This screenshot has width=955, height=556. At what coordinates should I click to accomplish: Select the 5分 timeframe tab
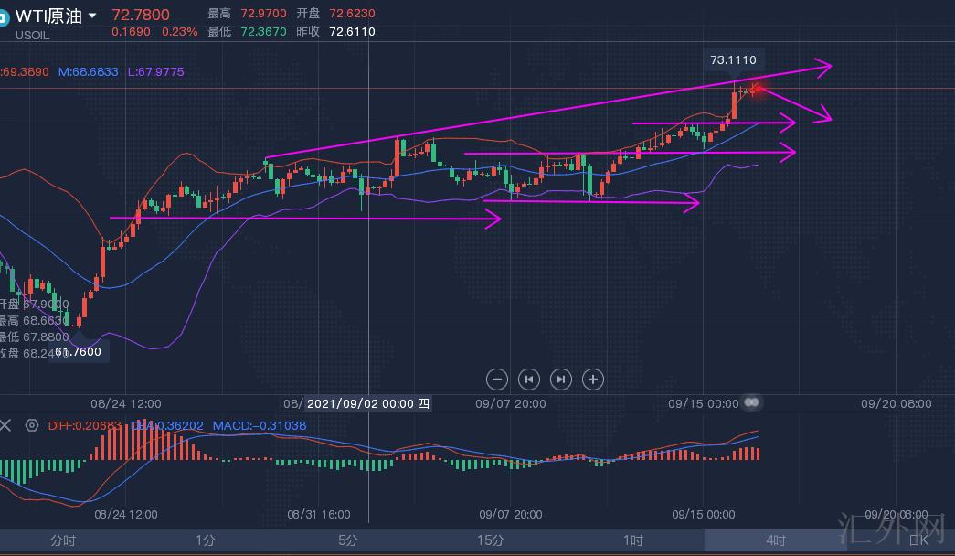pyautogui.click(x=348, y=540)
